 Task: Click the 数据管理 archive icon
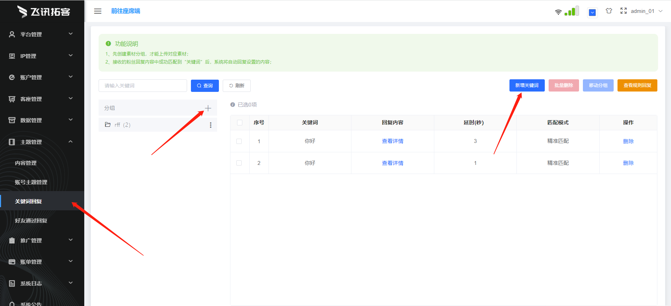pyautogui.click(x=12, y=120)
